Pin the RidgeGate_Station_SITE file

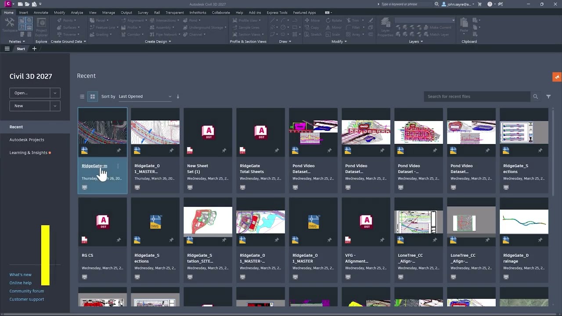click(224, 240)
